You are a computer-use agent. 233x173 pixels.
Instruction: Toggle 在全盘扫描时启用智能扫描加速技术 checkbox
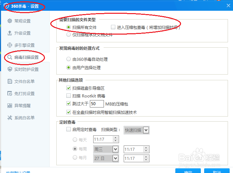tap(68, 112)
